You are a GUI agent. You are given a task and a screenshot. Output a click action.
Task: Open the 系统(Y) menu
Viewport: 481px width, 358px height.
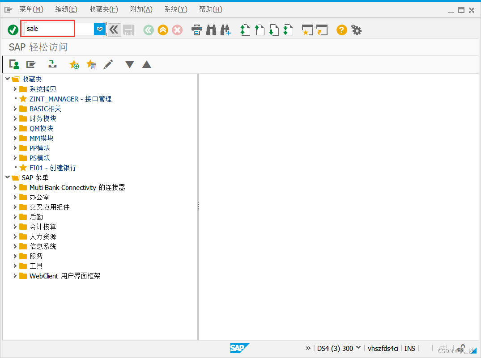click(x=176, y=9)
